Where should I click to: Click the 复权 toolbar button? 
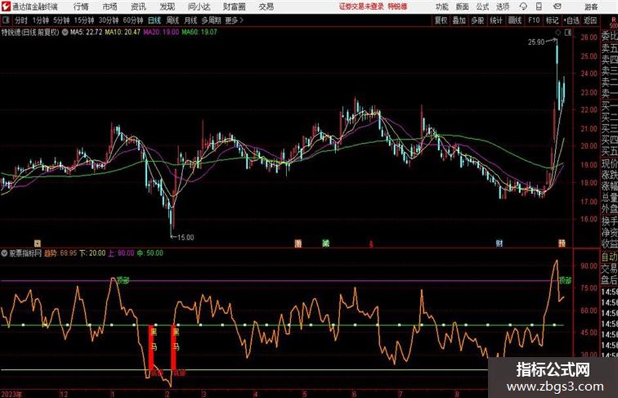pos(441,20)
